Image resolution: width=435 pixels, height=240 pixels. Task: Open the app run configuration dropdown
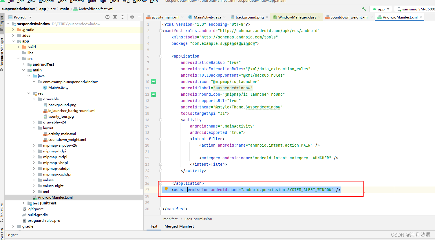point(381,9)
